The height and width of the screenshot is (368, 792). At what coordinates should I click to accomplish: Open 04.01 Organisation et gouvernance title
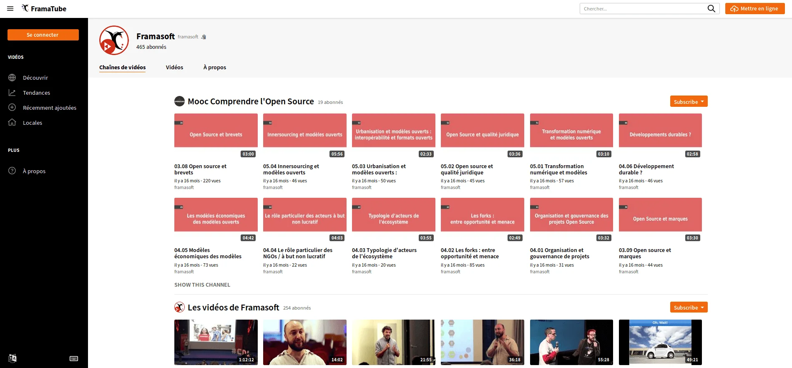(x=559, y=253)
